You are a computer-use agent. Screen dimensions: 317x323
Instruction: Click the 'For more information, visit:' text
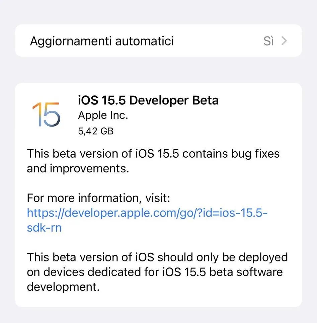[x=99, y=198]
